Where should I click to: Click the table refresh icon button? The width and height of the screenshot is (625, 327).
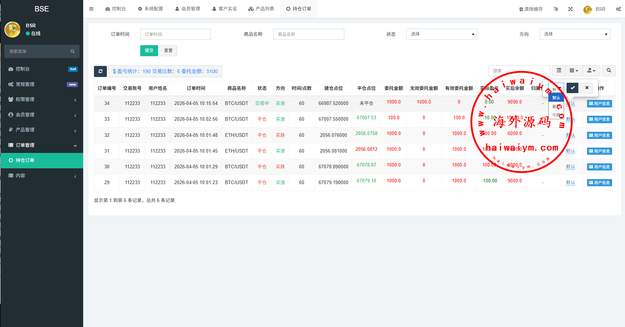pyautogui.click(x=100, y=71)
